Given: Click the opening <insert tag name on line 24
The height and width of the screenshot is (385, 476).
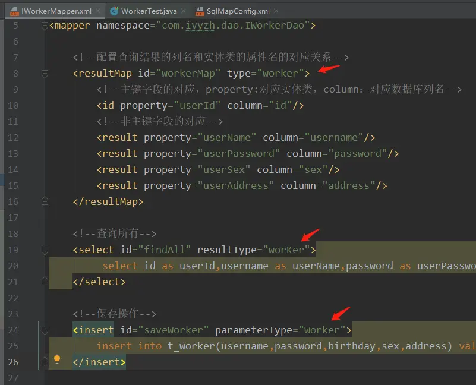Looking at the screenshot, I should (x=96, y=330).
